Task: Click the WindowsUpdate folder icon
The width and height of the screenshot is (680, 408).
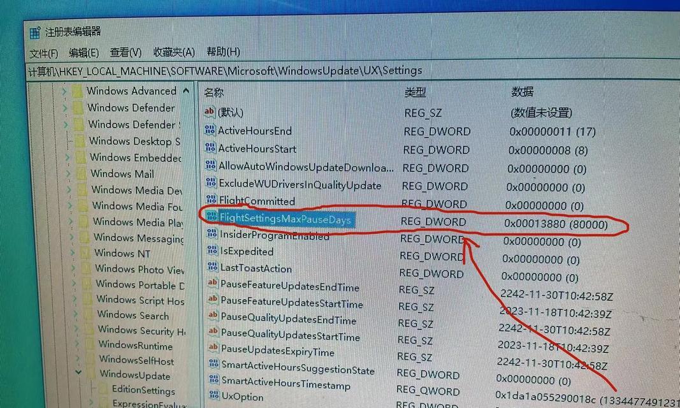Action: [x=92, y=374]
